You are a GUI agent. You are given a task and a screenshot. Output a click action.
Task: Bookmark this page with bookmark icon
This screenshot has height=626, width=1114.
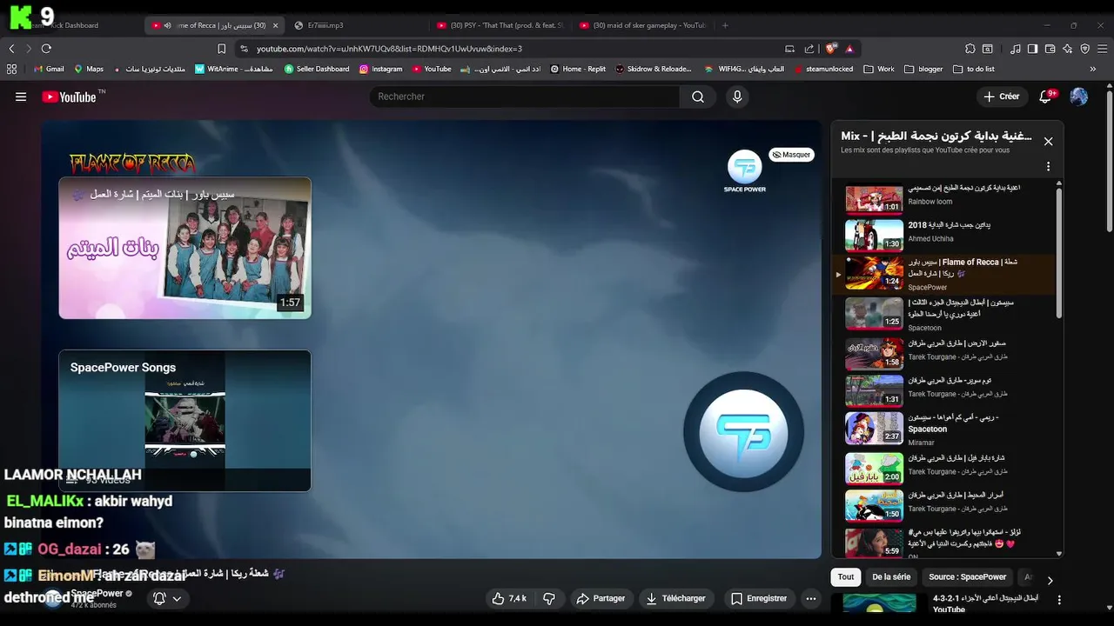221,49
